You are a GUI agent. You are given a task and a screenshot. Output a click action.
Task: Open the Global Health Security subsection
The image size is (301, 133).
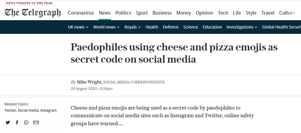pos(281,27)
